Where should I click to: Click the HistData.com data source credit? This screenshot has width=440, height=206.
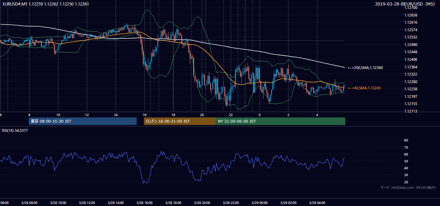point(408,187)
